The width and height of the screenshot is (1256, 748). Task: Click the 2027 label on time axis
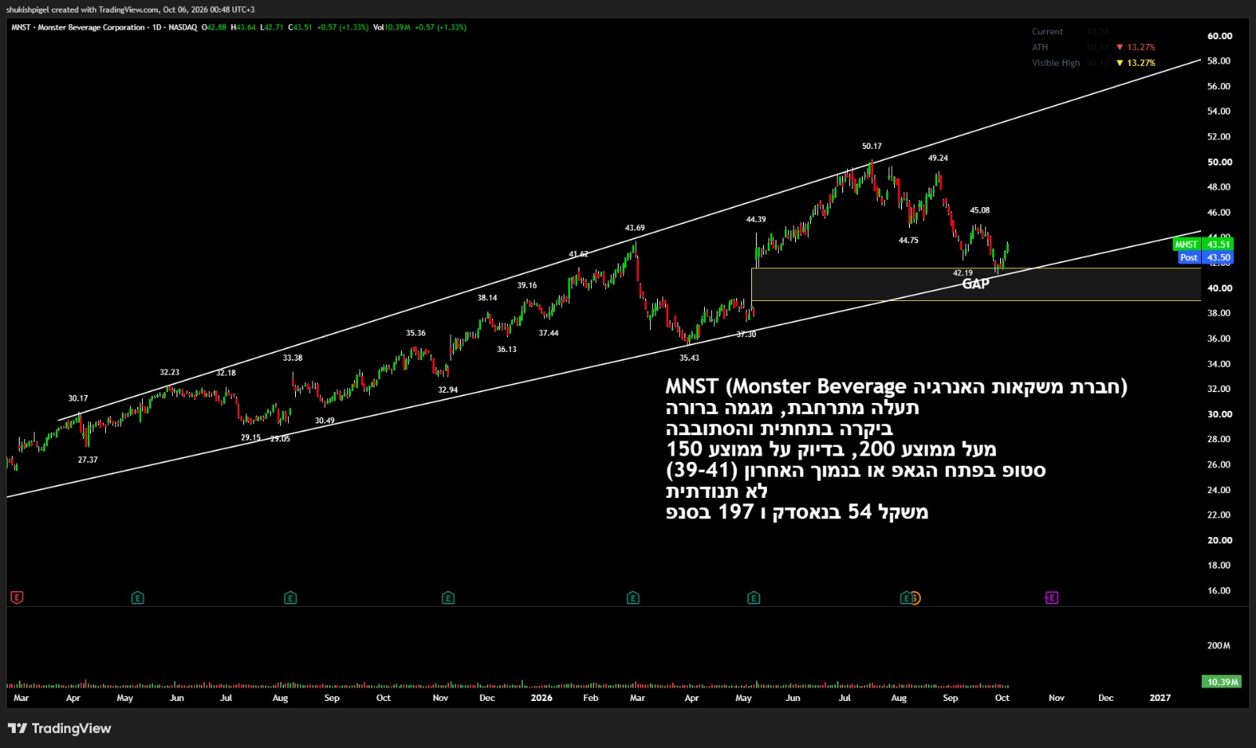point(1160,698)
